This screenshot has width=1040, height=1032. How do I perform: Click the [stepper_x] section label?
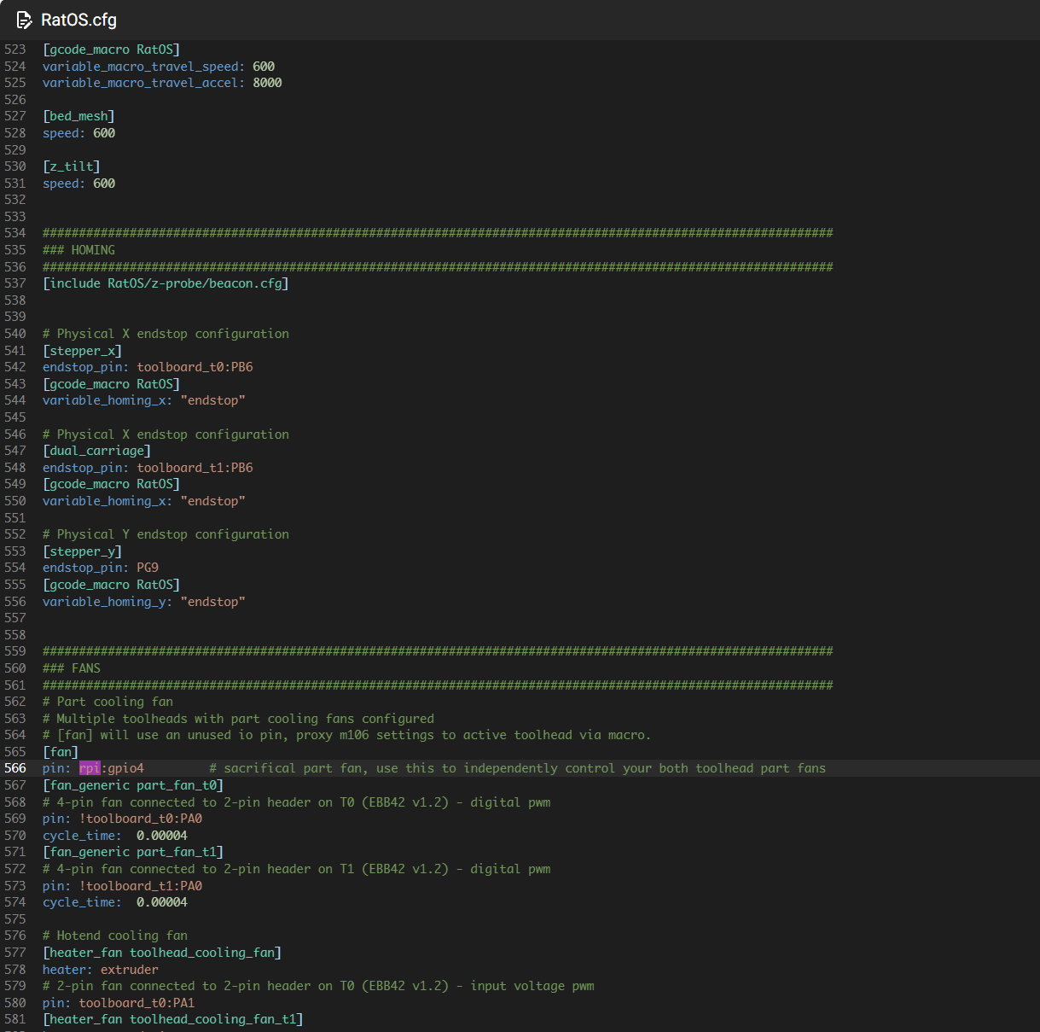pos(82,350)
